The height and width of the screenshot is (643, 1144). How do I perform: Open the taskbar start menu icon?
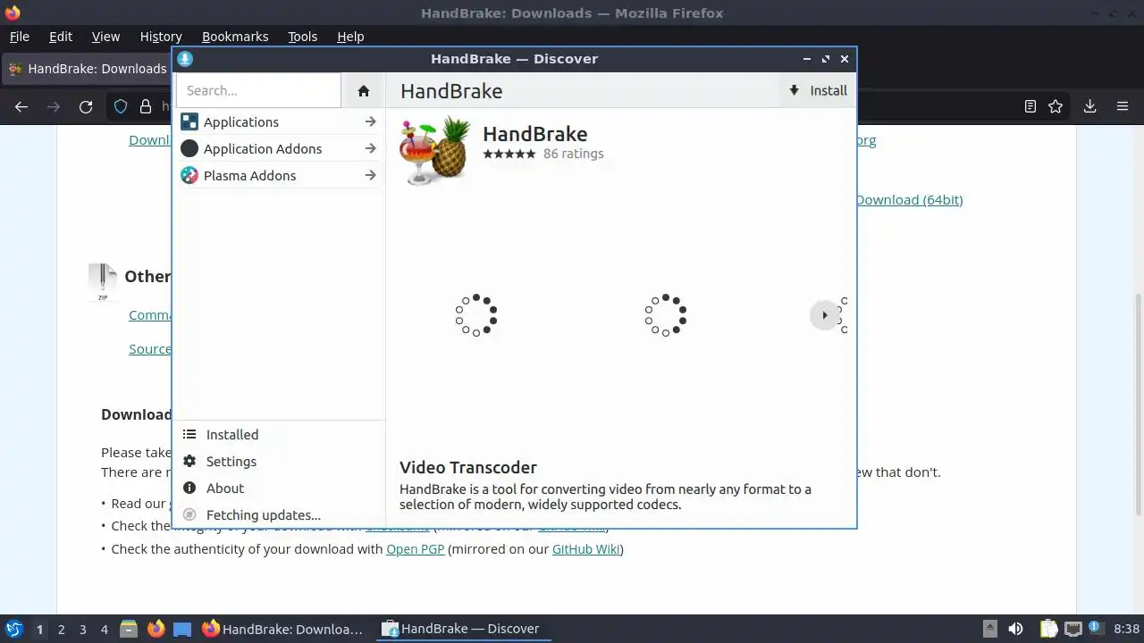click(x=13, y=629)
